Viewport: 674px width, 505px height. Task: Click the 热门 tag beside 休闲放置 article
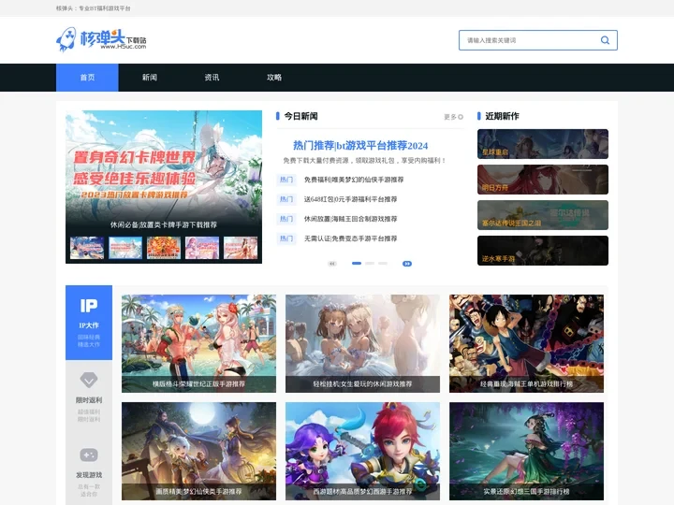pyautogui.click(x=286, y=219)
